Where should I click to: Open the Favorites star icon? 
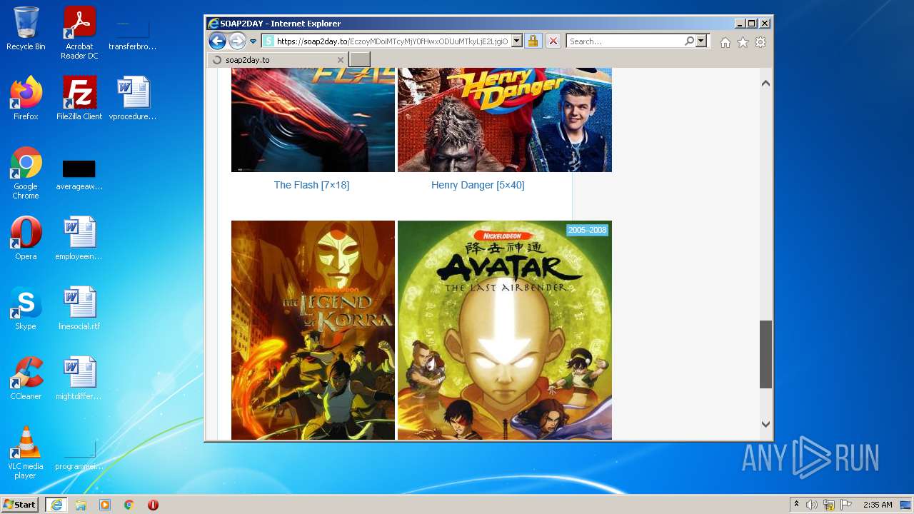click(x=743, y=42)
